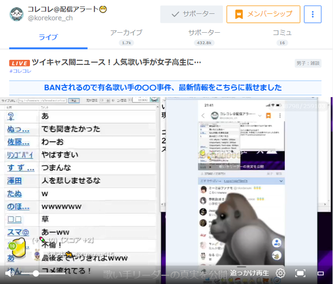Image resolution: width=333 pixels, height=284 pixels.
Task: Click the channel name コレコレ@配信アラート
Action: pos(67,9)
